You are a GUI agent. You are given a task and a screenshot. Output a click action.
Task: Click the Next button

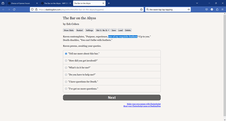112,97
